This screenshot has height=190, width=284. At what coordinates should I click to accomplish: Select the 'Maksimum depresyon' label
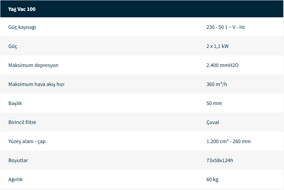[33, 65]
